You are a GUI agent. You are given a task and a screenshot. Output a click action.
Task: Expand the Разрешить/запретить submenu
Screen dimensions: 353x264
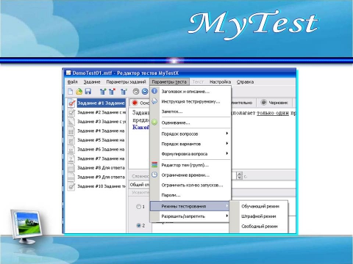click(x=227, y=216)
